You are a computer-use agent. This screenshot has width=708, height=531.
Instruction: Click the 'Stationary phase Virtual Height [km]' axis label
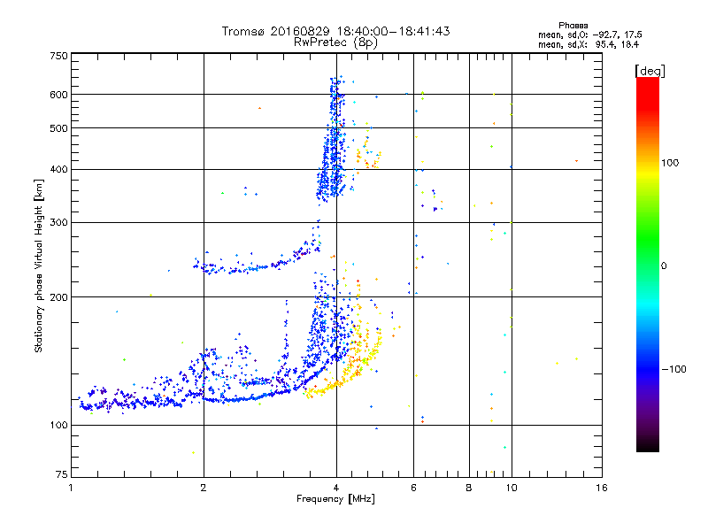[x=39, y=266]
